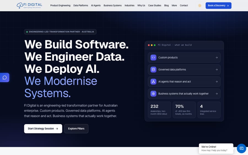Open the Blog link
The width and height of the screenshot is (248, 155).
tap(166, 6)
